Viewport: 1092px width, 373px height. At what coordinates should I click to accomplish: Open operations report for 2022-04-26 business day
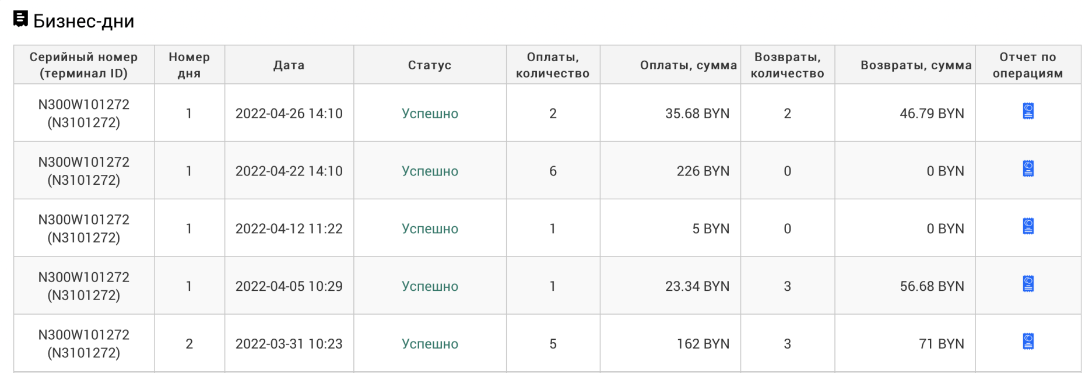1028,111
